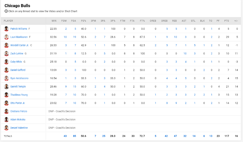
Task: Open Otto Porter Jr. player link
Action: (18, 103)
